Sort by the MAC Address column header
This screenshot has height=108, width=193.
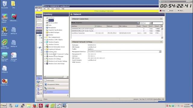click(x=128, y=26)
